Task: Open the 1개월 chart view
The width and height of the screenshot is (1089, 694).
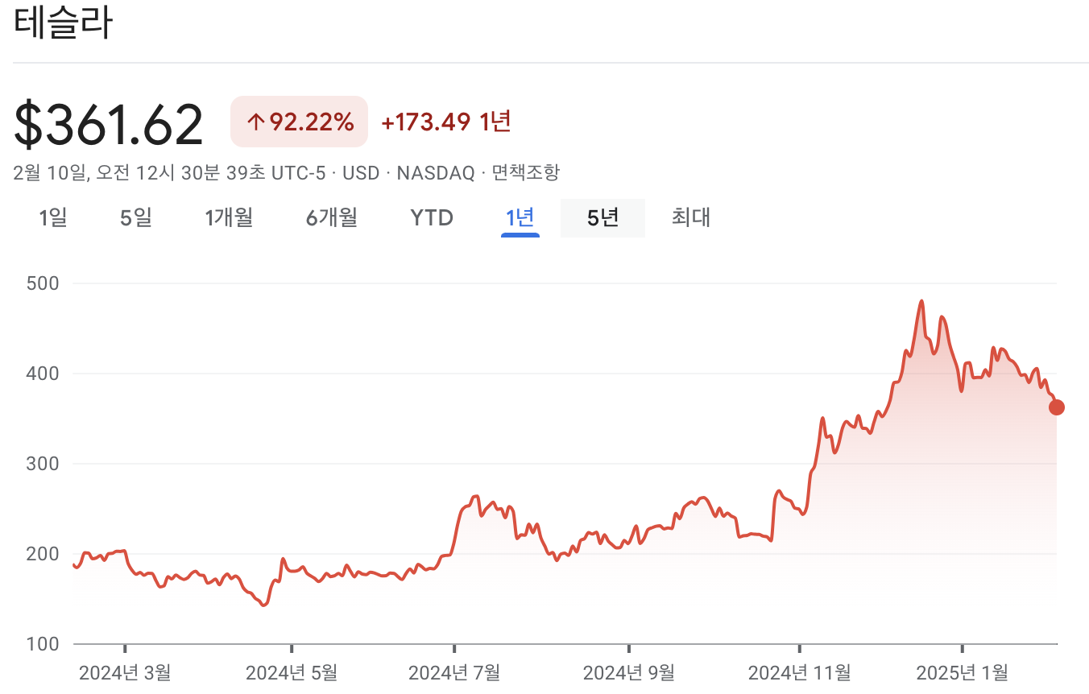Action: pyautogui.click(x=228, y=217)
